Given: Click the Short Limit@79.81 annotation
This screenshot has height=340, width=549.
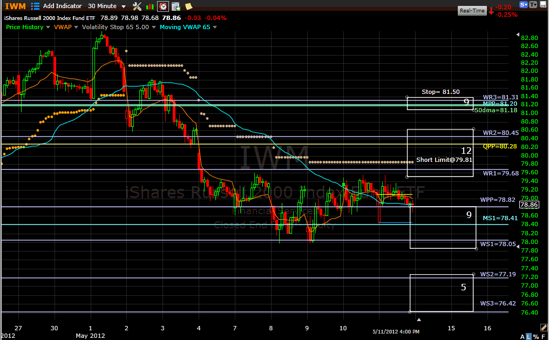Looking at the screenshot, I should (x=444, y=160).
